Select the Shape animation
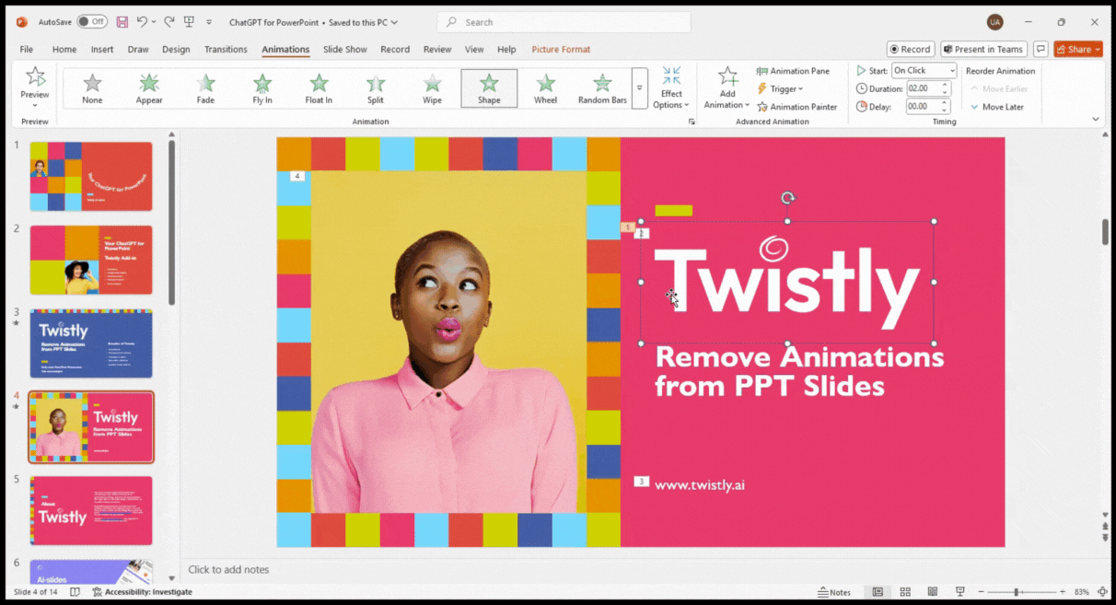 pos(489,88)
